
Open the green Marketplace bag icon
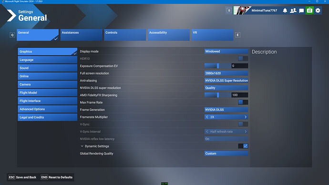[x=309, y=10]
